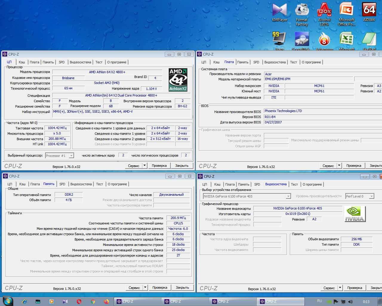Select the Fraps desktop icon

pos(280,41)
